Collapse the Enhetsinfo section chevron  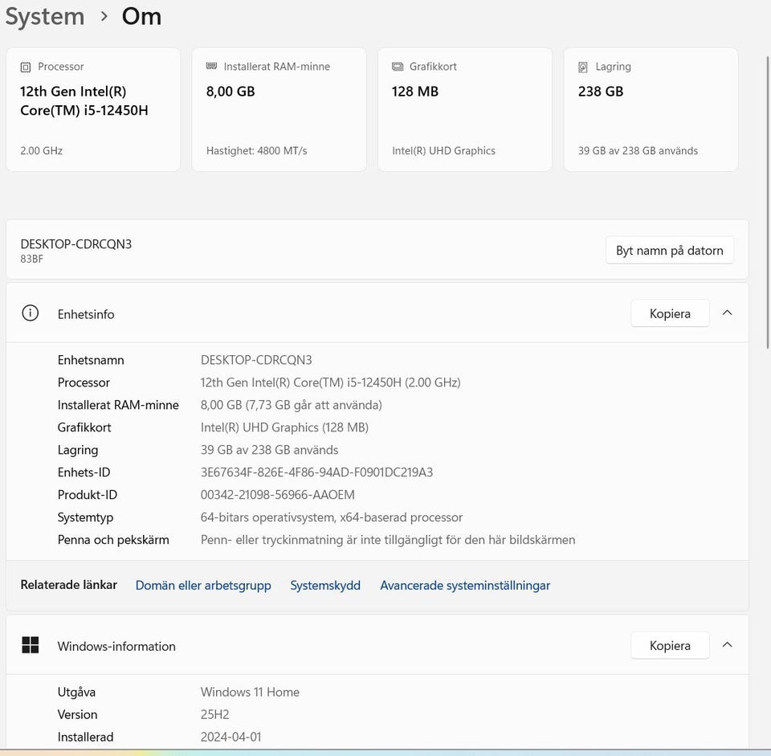pyautogui.click(x=728, y=313)
